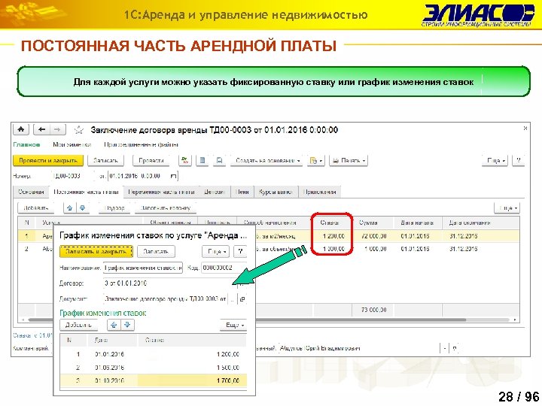542x406 pixels.
Task: Click Провести и закрыть button
Action: click(x=47, y=161)
